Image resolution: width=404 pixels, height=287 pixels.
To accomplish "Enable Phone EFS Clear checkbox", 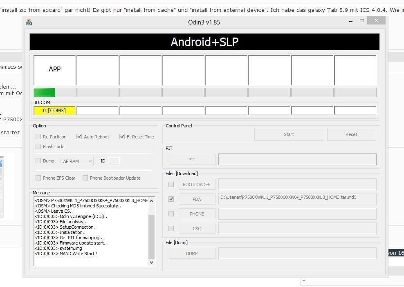I will [38, 178].
